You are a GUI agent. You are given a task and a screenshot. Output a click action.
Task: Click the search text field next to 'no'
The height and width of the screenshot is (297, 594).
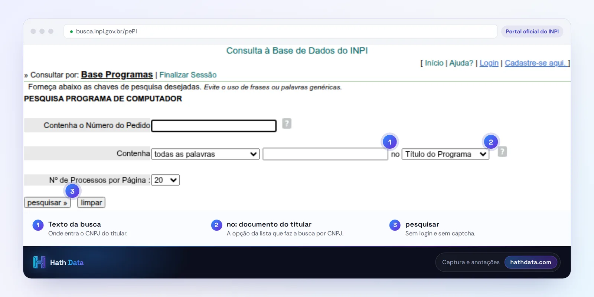pyautogui.click(x=325, y=154)
